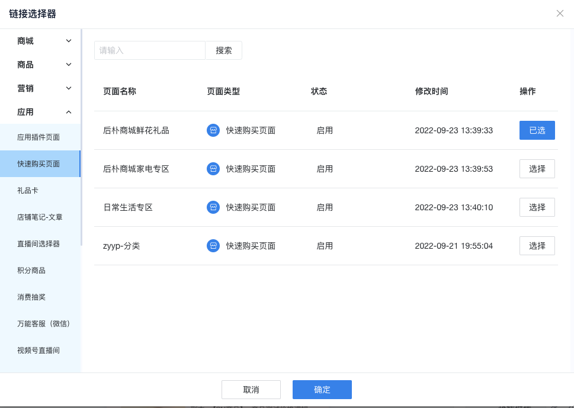Confirm selection with the 确定 button

click(322, 390)
